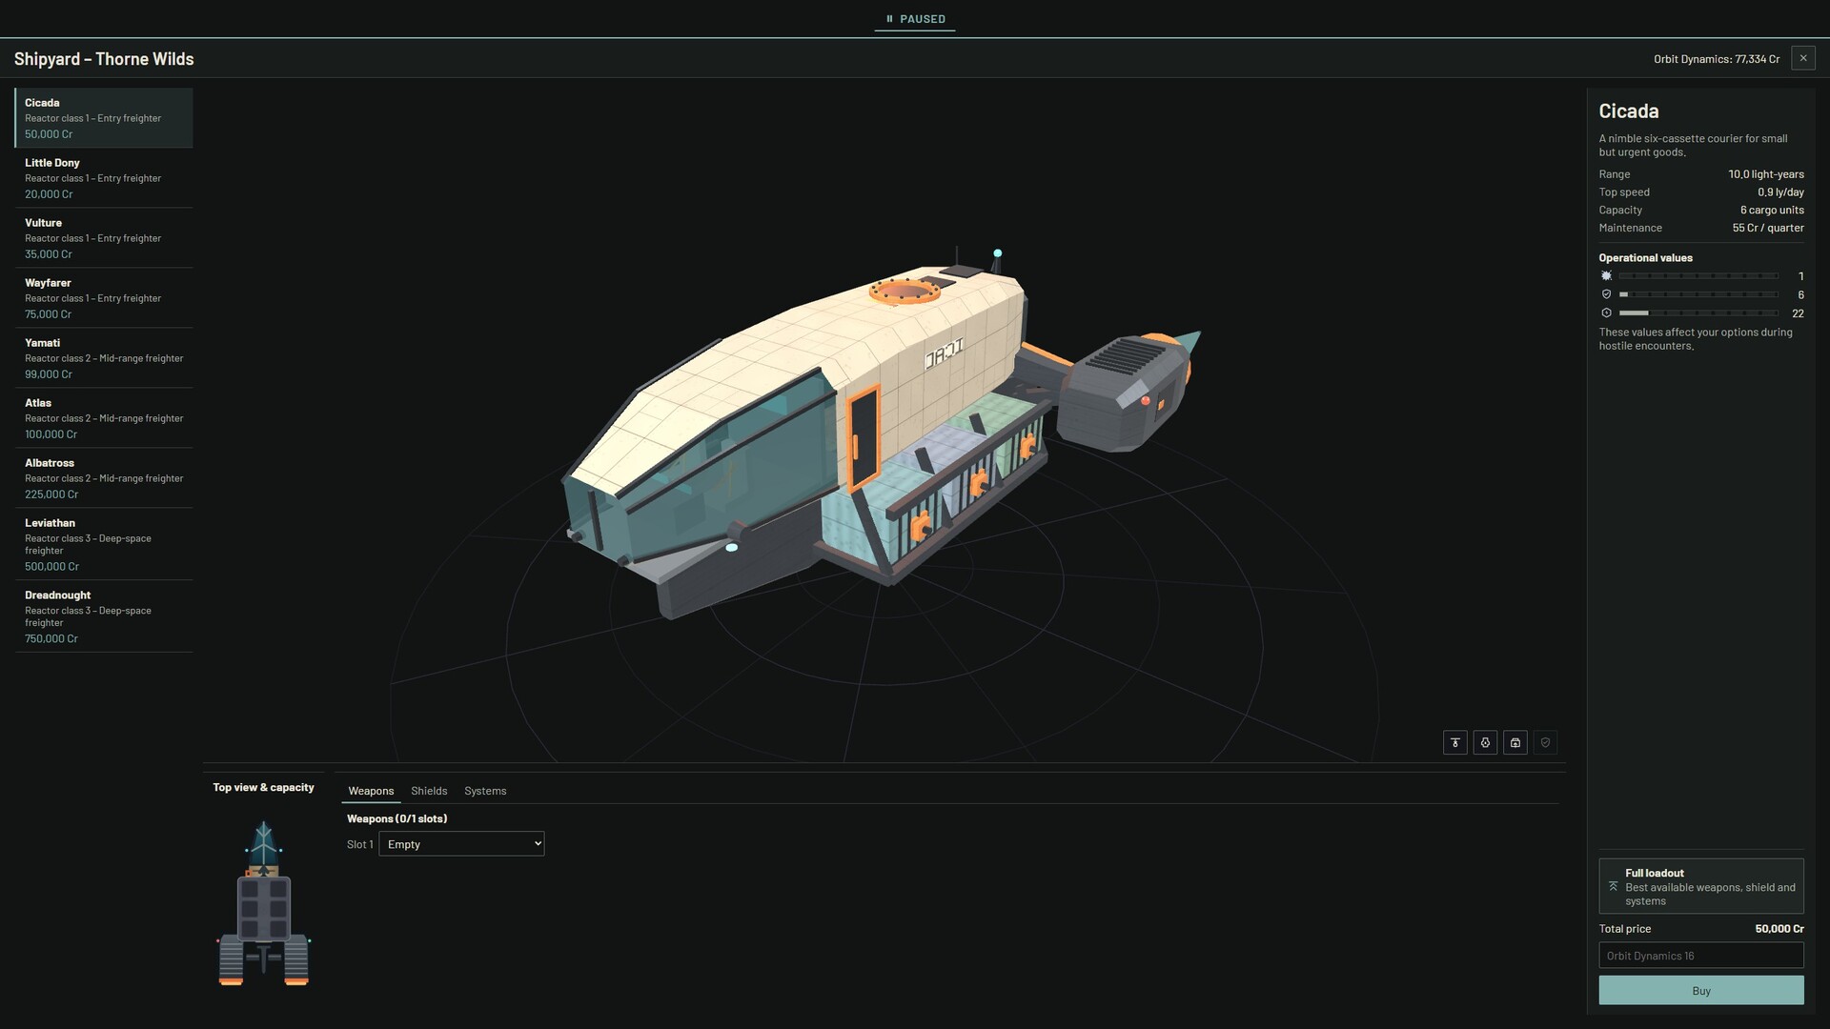1830x1029 pixels.
Task: Select the Albatross ship entry
Action: point(104,478)
